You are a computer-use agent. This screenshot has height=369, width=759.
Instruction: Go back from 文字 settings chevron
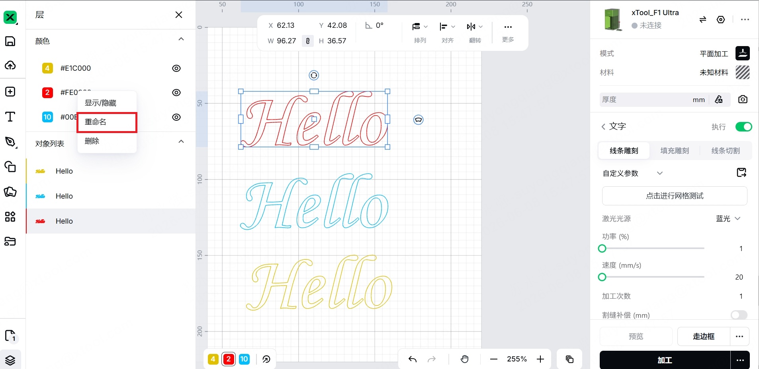pos(603,127)
